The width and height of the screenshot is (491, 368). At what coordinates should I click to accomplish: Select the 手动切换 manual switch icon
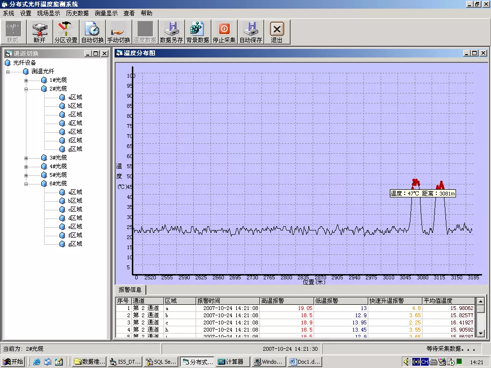pyautogui.click(x=118, y=32)
